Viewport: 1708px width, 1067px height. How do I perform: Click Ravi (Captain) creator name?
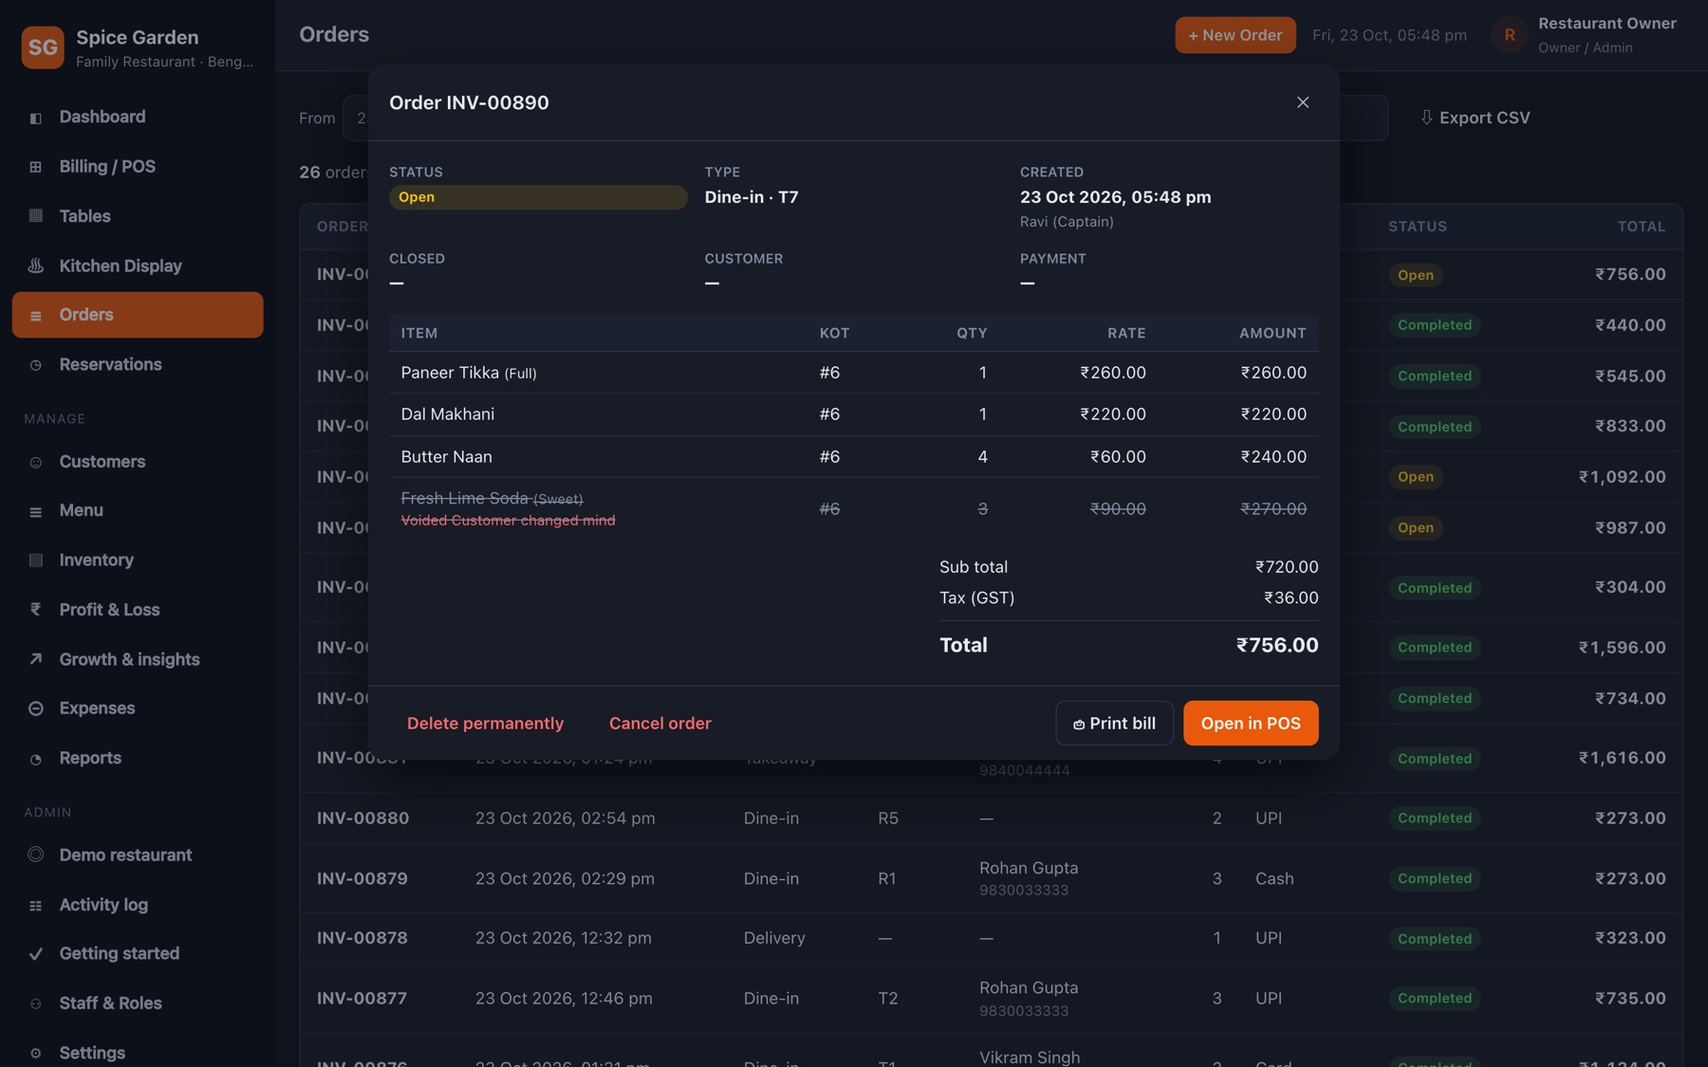coord(1067,222)
